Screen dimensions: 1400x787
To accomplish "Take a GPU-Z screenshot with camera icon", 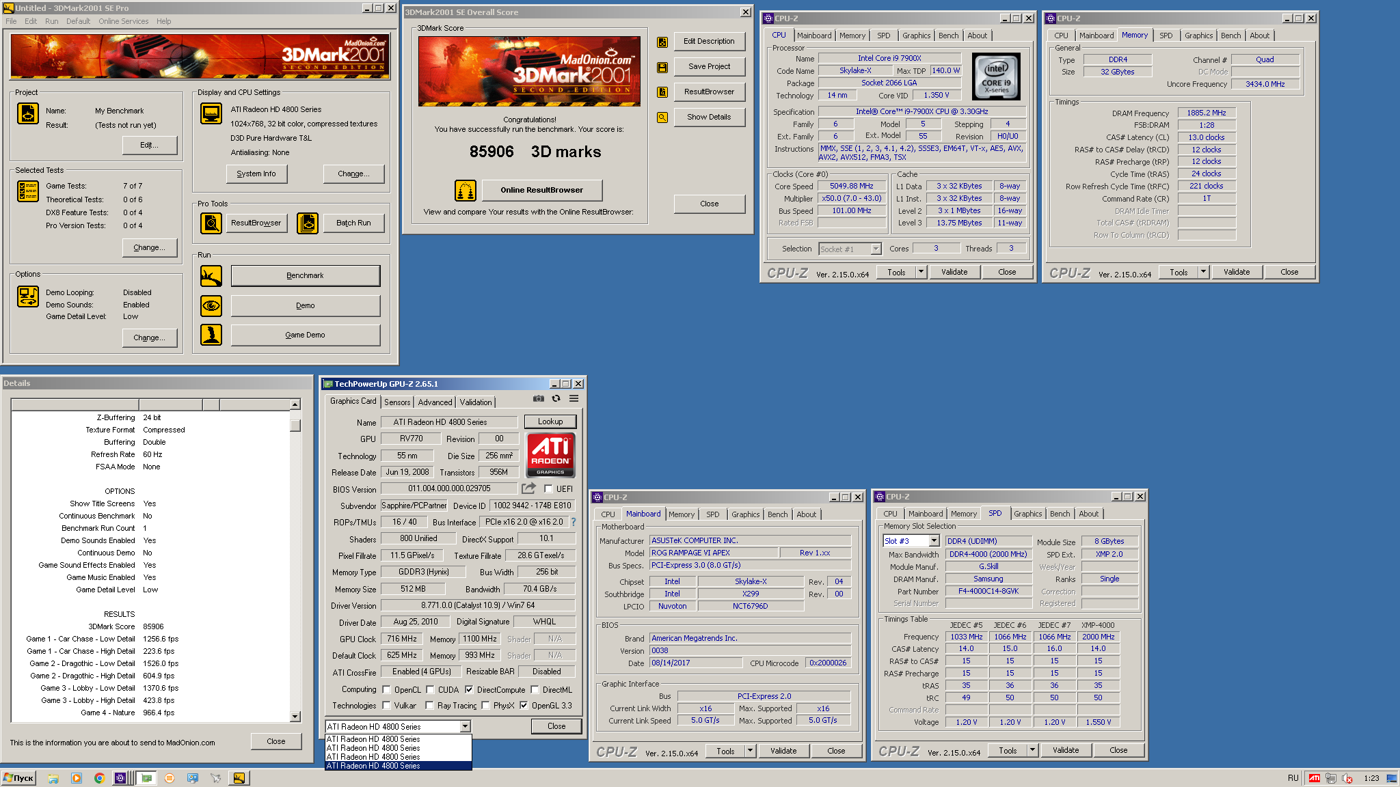I will pos(539,398).
